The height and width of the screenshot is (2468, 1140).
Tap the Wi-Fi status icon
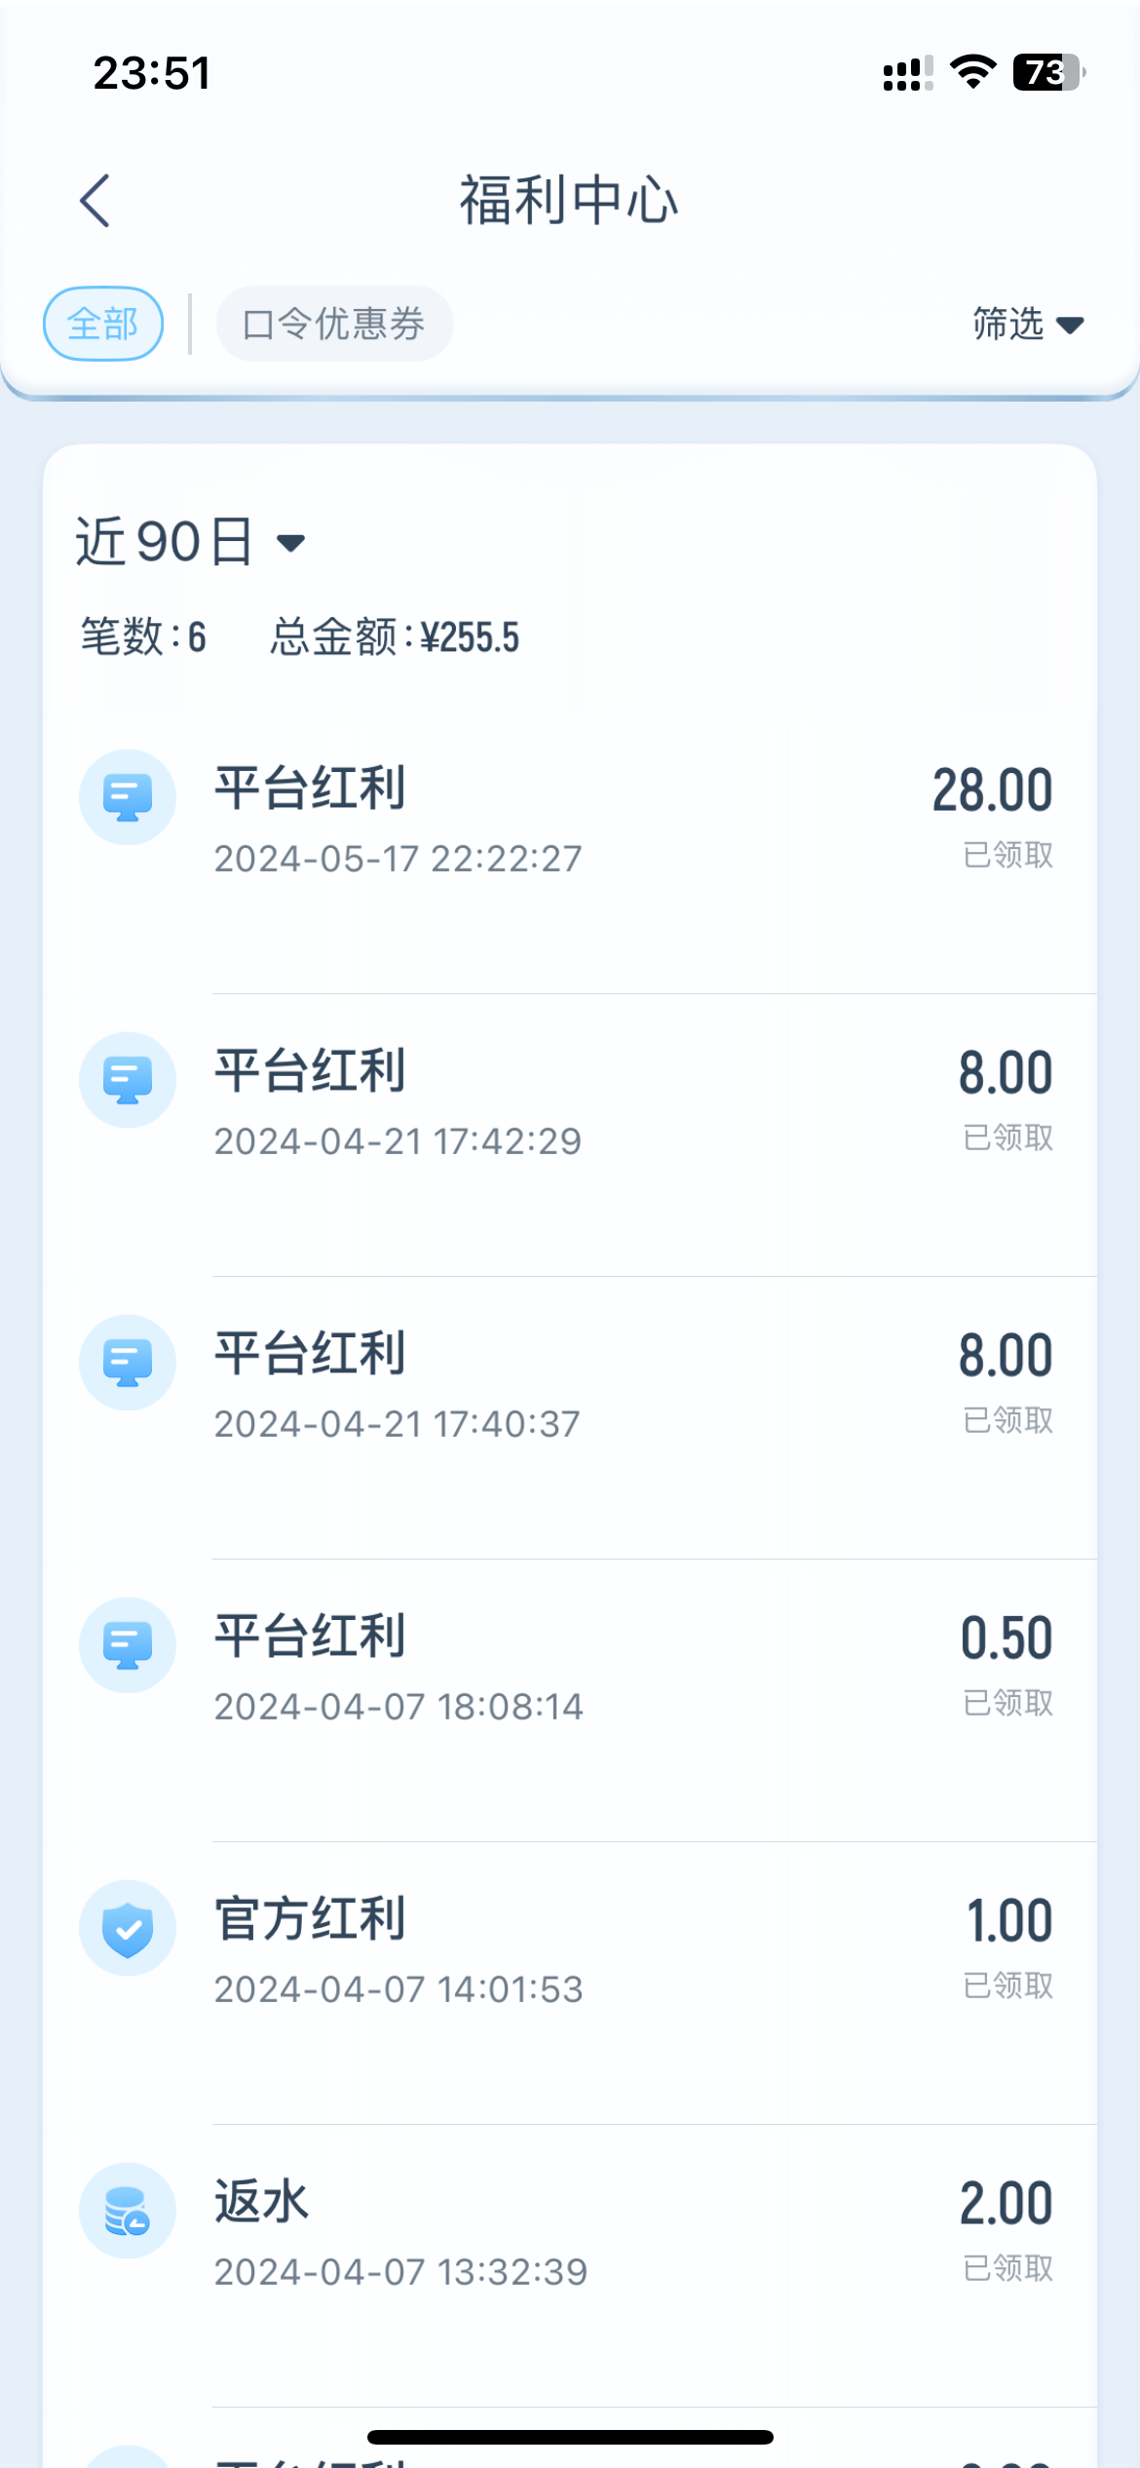[x=971, y=73]
